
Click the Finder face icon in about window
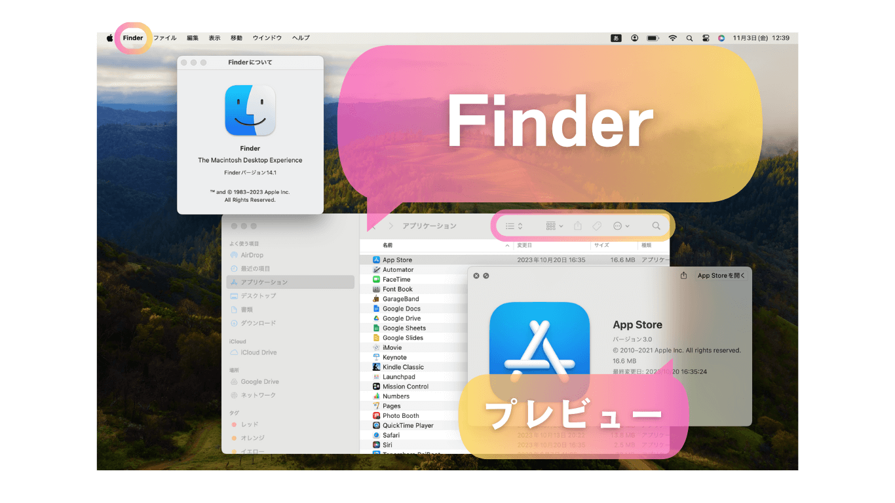click(x=250, y=110)
